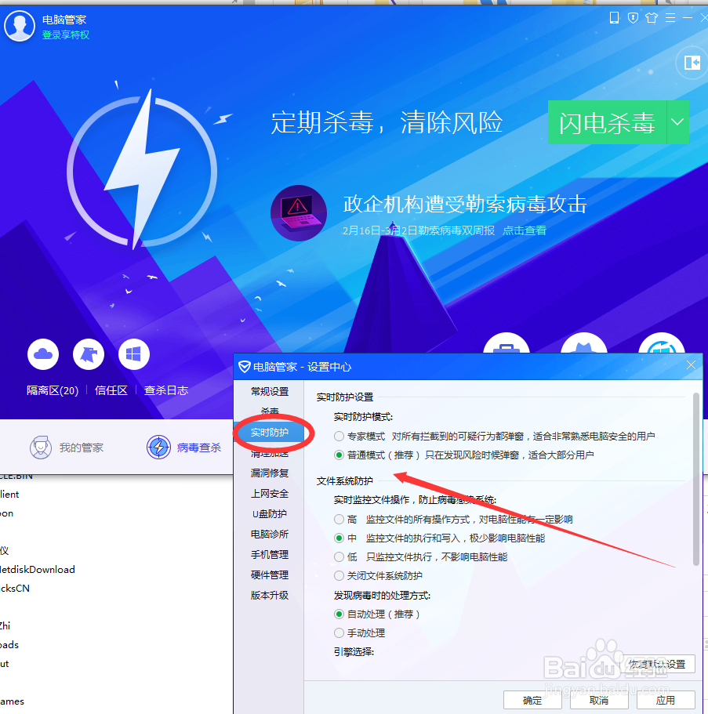
Task: Click the toolbox circular icon
Action: (x=506, y=343)
